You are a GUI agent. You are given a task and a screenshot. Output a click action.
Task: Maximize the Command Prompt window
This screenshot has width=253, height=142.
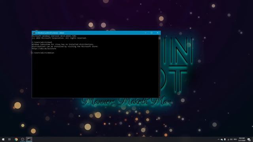[151, 33]
